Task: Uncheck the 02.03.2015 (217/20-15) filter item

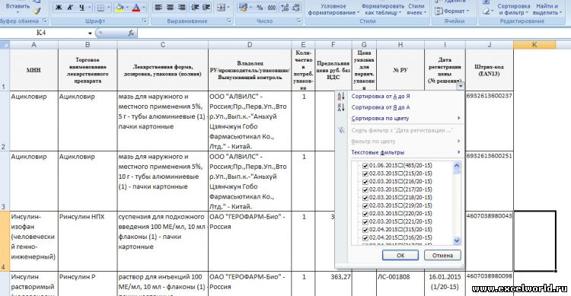Action: click(365, 189)
